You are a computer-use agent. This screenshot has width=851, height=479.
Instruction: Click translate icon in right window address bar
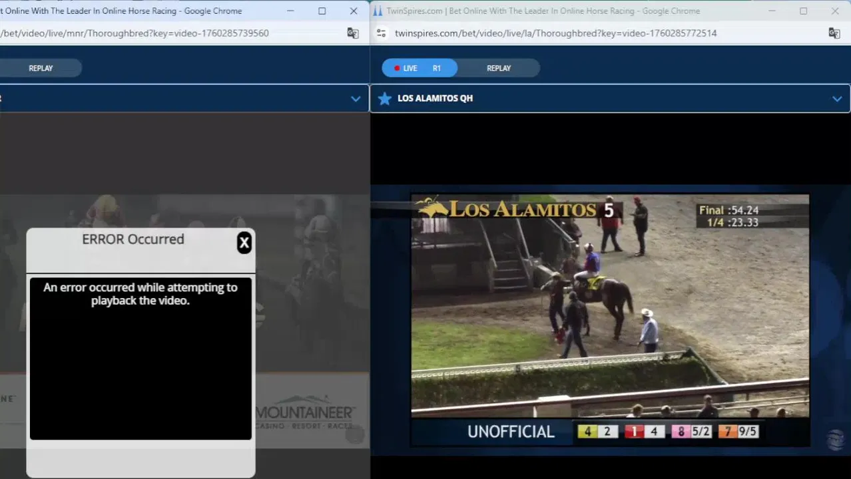pyautogui.click(x=834, y=33)
